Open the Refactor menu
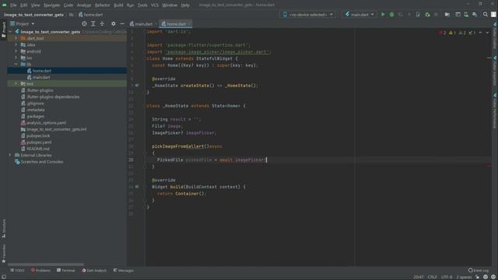 click(x=102, y=5)
